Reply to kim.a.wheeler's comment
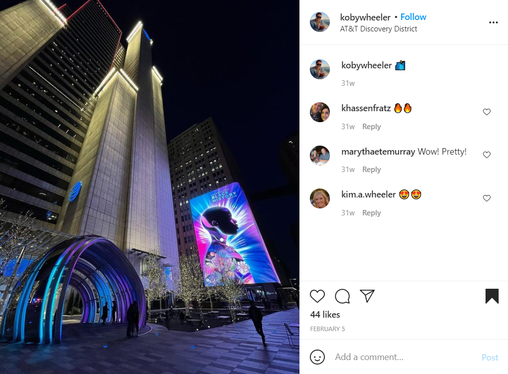 [x=371, y=213]
